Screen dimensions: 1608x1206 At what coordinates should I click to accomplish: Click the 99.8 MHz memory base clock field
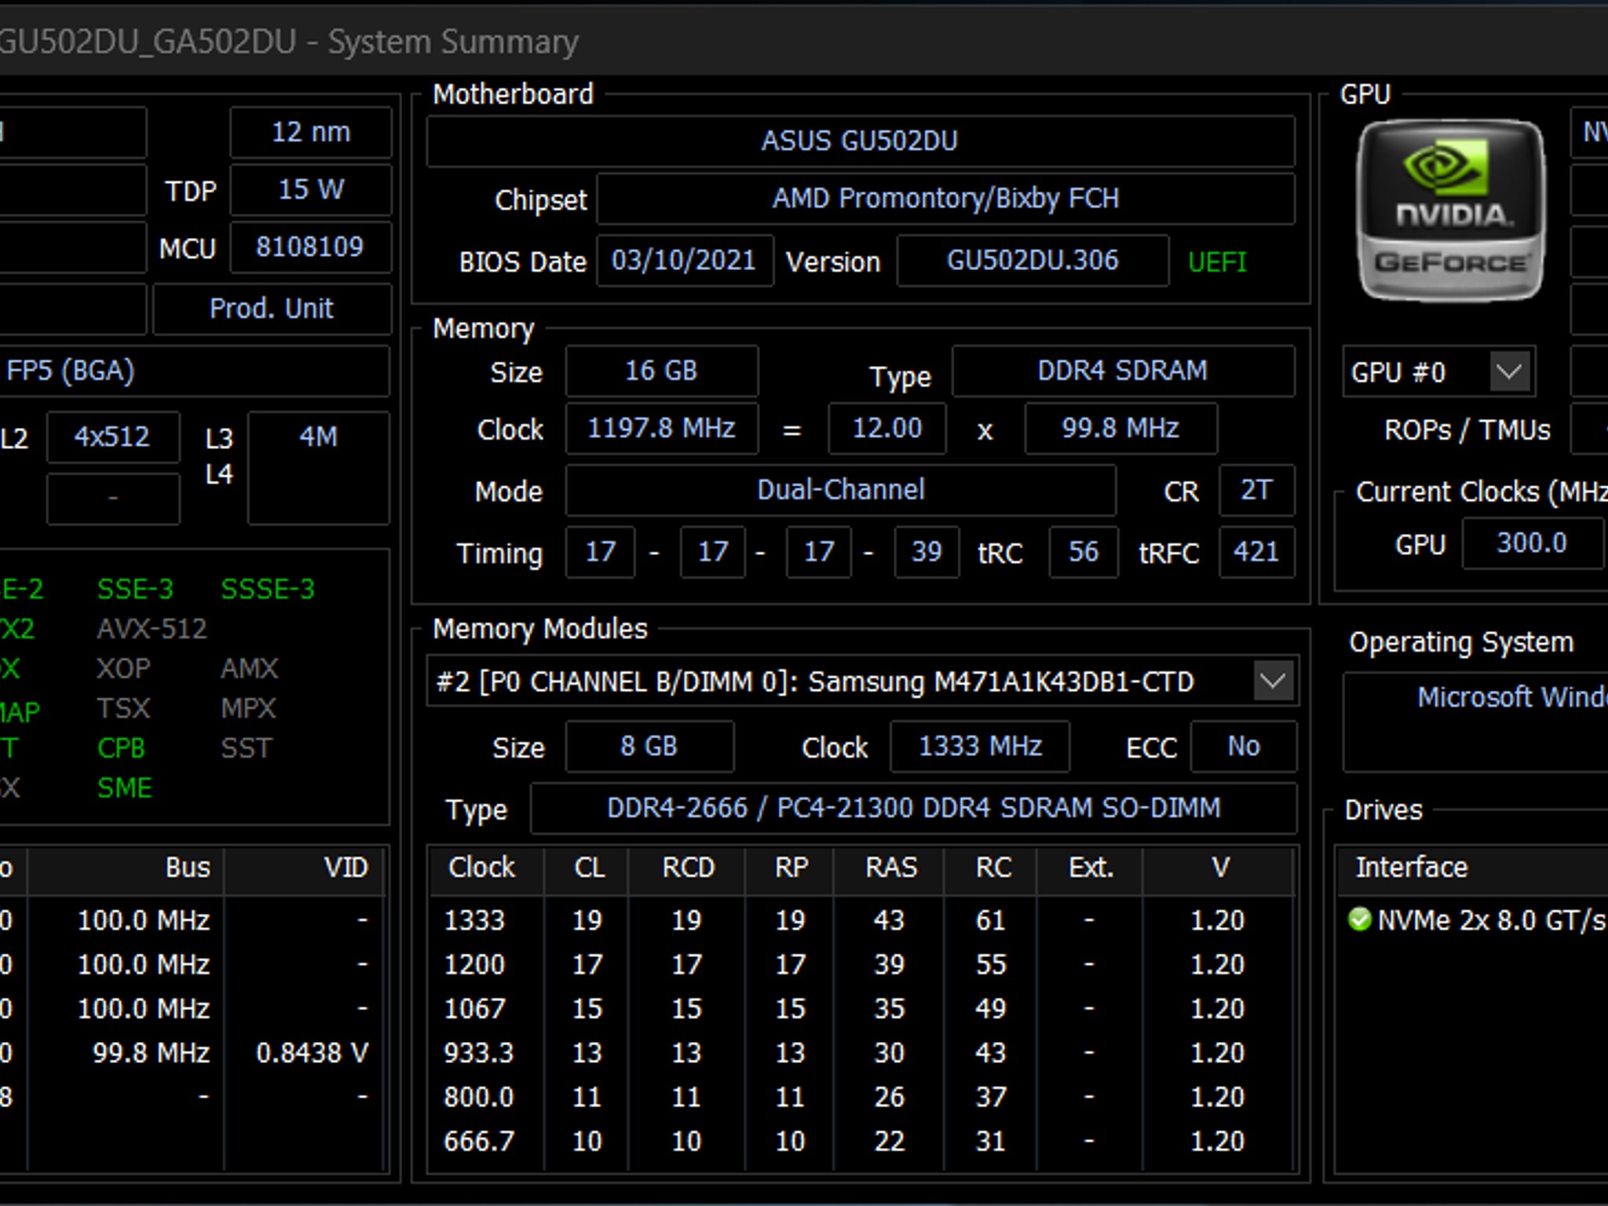point(1121,429)
